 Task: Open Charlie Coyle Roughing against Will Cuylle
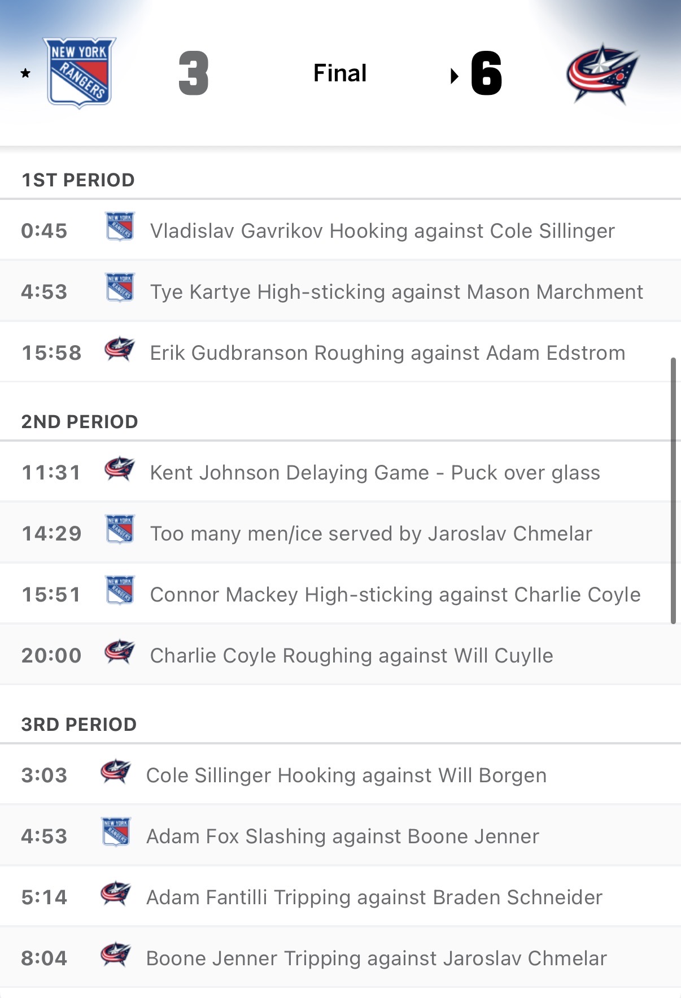(351, 656)
